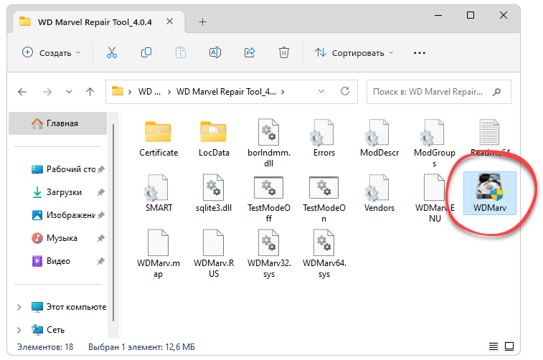Click the Share icon in toolbar

pos(250,52)
